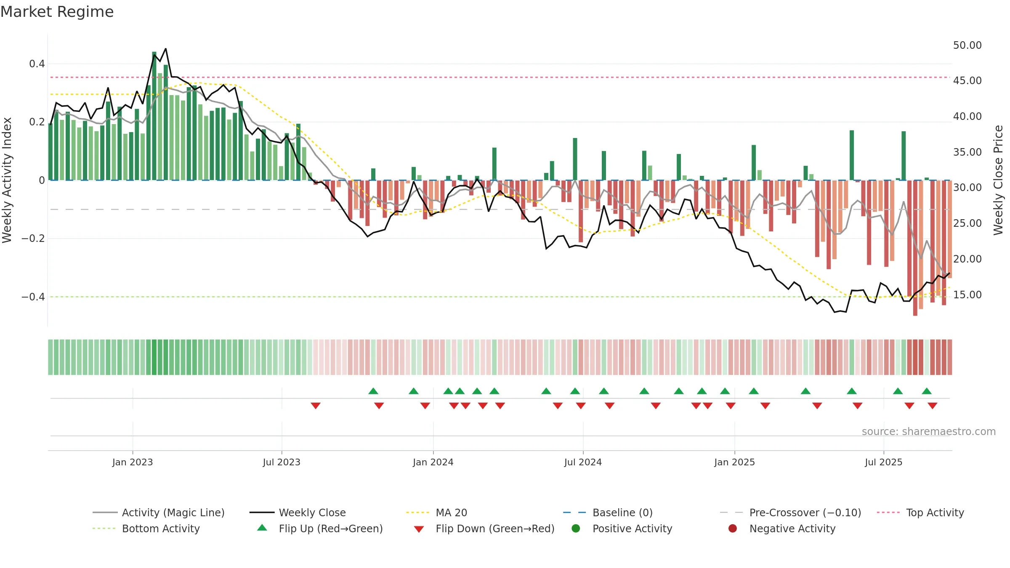Click the tall green bar just before Jul 2024

575,159
